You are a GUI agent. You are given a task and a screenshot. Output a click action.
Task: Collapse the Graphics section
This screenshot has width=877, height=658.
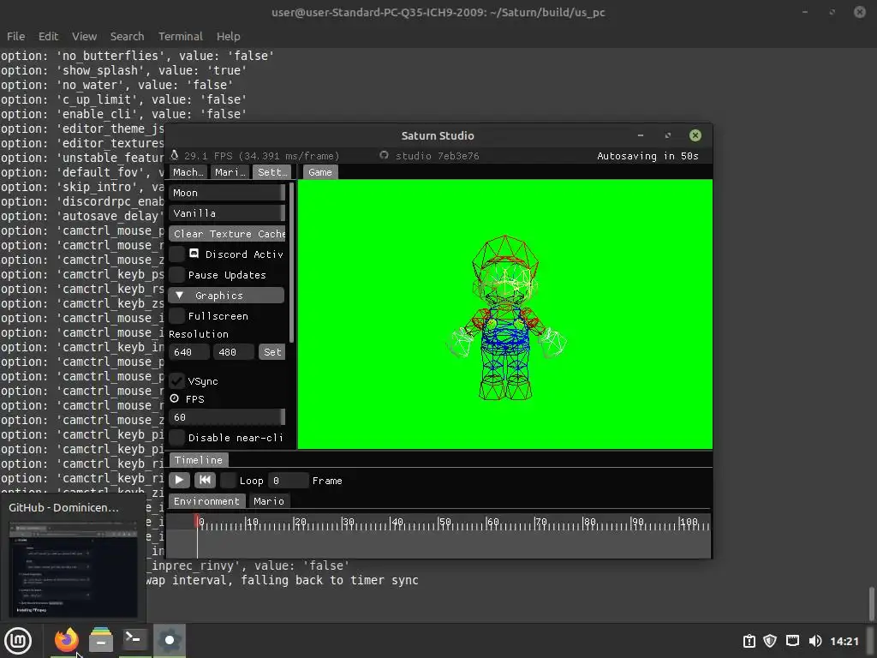point(226,296)
